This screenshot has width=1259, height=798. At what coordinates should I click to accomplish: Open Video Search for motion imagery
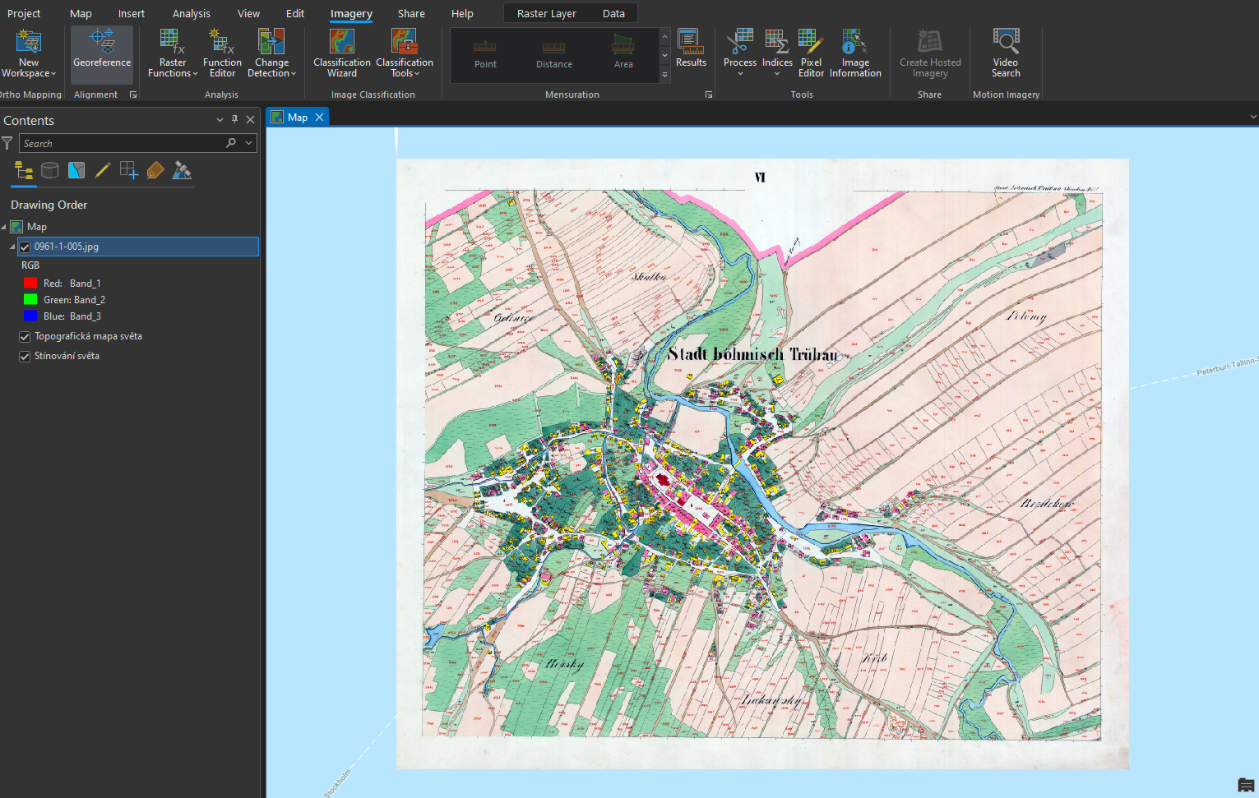pos(1005,53)
